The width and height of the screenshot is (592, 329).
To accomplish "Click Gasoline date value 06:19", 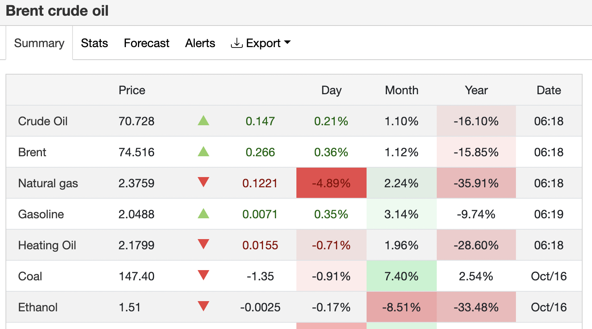I will [x=549, y=214].
